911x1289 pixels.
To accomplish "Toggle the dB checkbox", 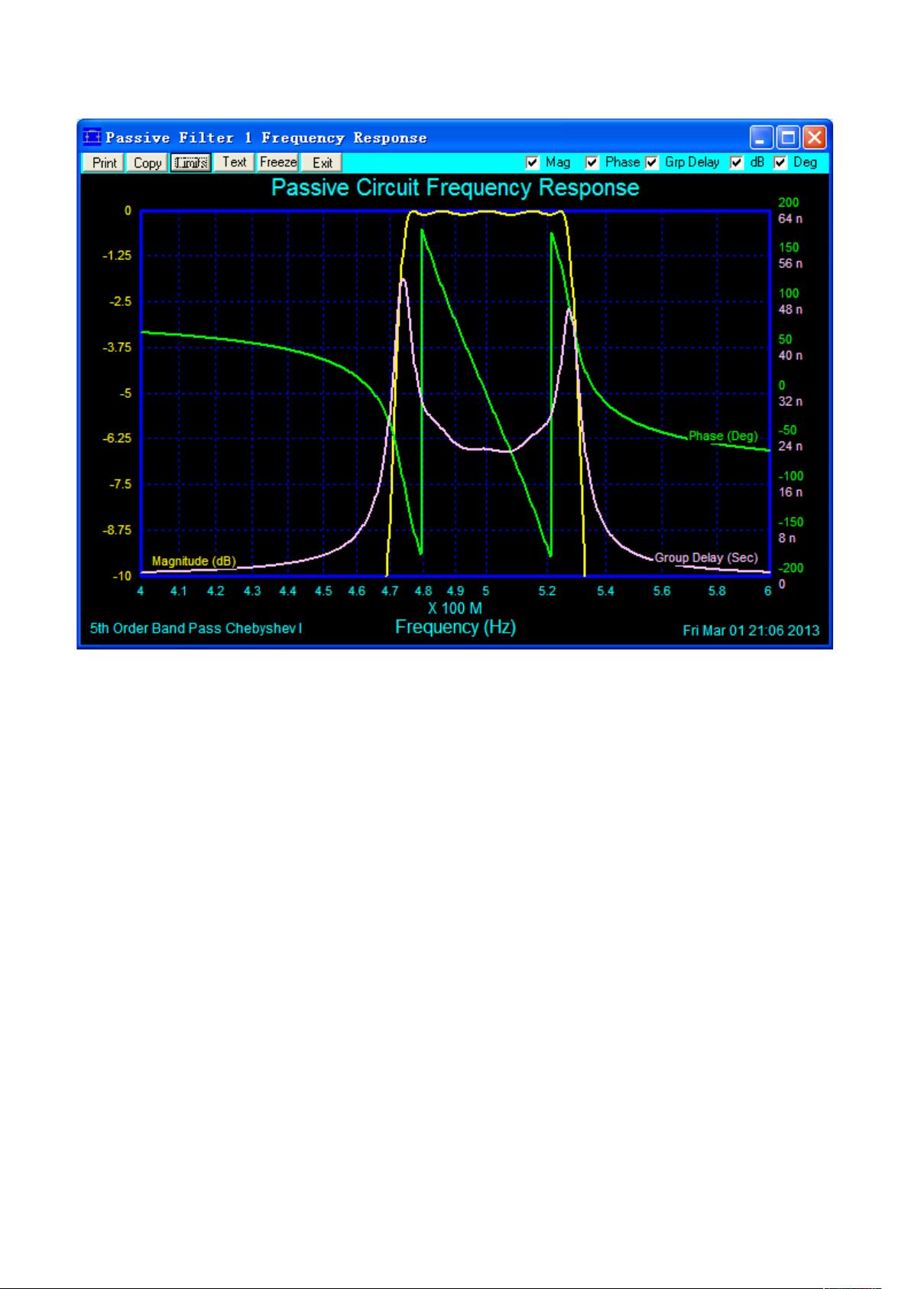I will click(x=737, y=163).
